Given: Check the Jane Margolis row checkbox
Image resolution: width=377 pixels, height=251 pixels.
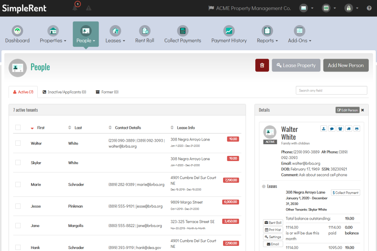Looking at the screenshot, I should (18, 225).
